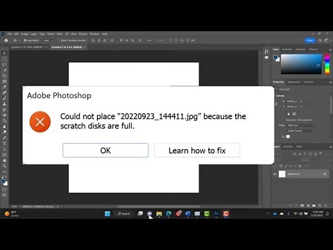333x250 pixels.
Task: Toggle Show Transform Controls checkbox
Action: 59,40
